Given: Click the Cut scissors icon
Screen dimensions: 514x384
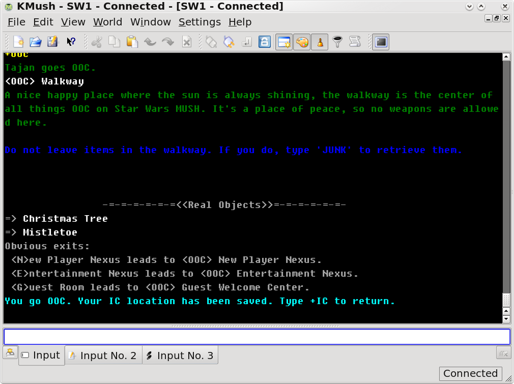Looking at the screenshot, I should tap(97, 42).
